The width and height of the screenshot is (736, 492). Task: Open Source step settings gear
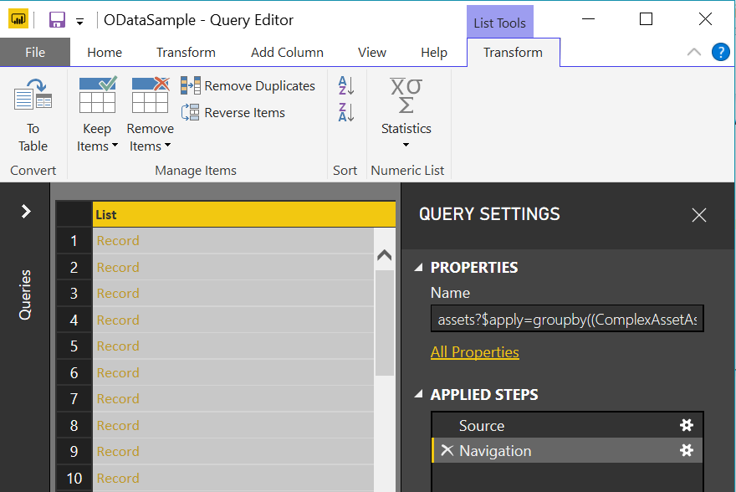687,425
